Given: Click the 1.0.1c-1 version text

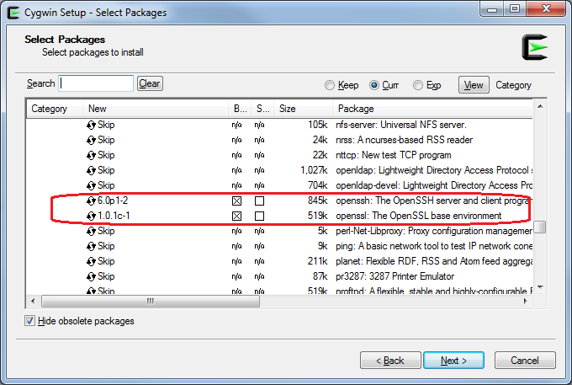Looking at the screenshot, I should (114, 216).
